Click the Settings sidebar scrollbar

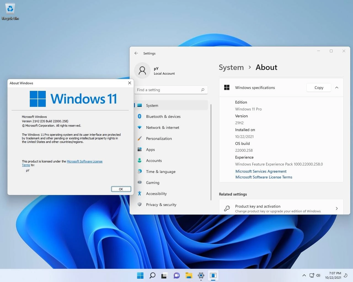211,152
